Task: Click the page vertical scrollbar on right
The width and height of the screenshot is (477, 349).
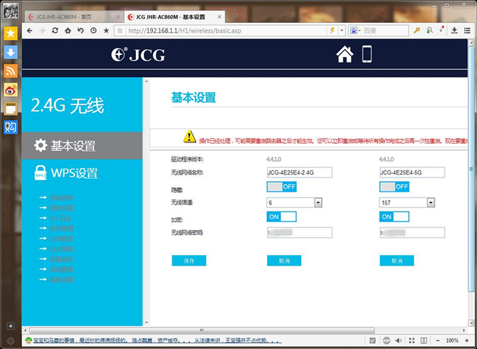Action: click(471, 169)
